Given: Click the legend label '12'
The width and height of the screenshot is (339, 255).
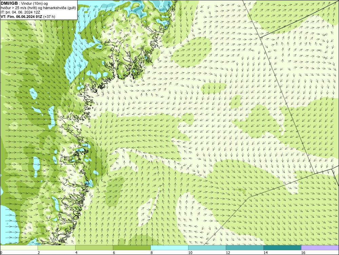Looking at the screenshot, I should tap(228, 253).
